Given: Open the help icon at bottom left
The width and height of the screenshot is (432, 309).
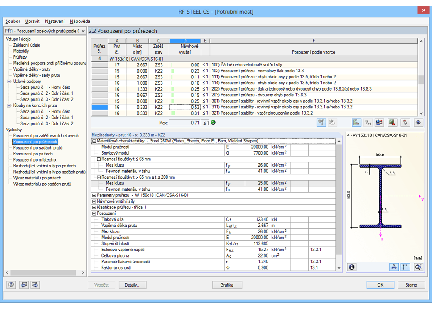Looking at the screenshot, I should (11, 284).
